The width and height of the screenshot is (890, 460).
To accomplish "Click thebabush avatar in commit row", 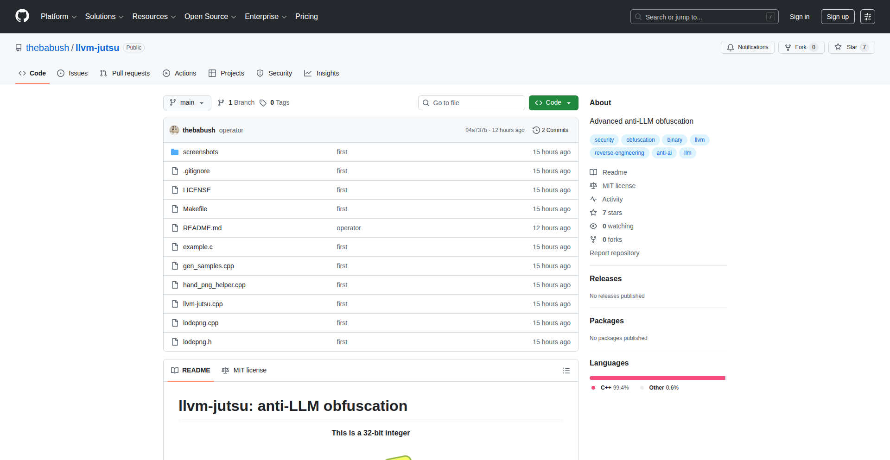I will [174, 130].
